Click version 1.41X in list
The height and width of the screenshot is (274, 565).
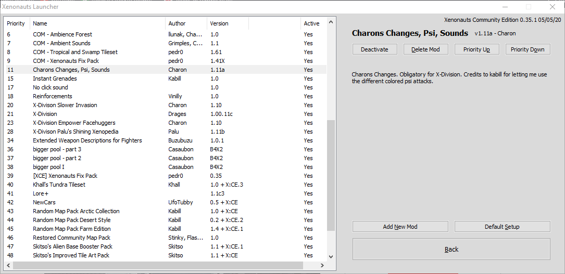(x=218, y=61)
